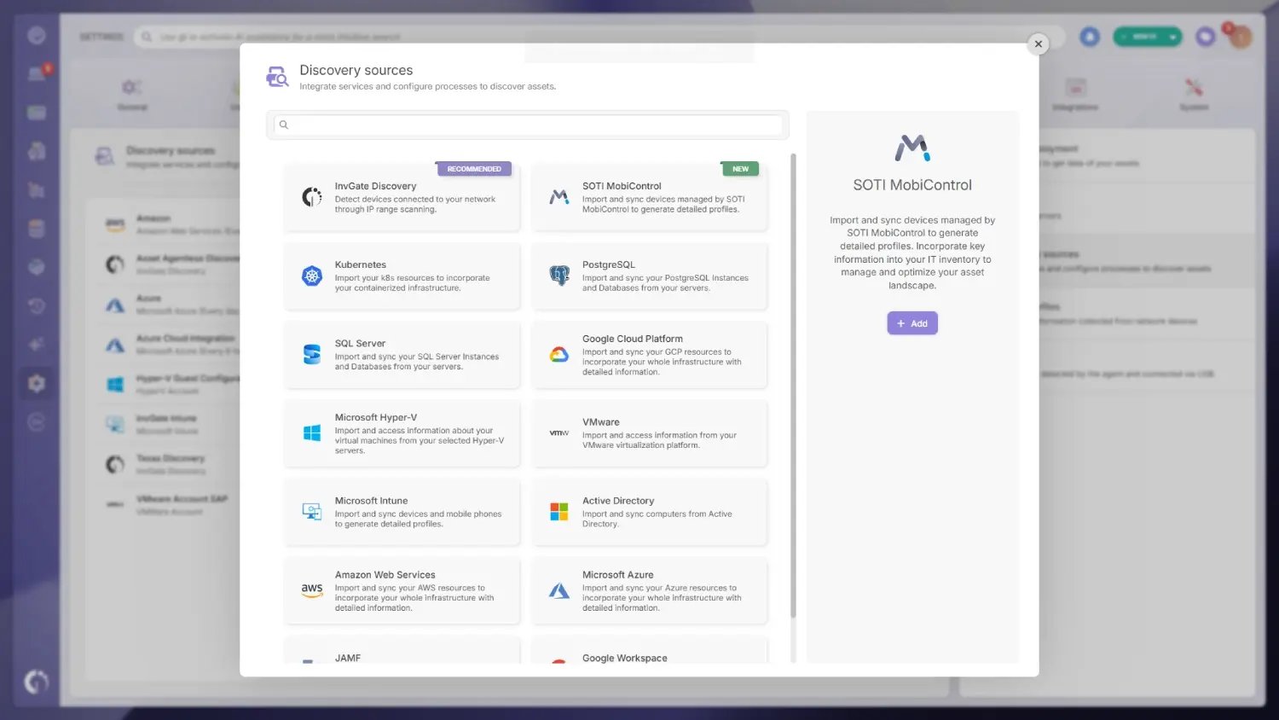Select the InvGate Discovery source card
1279x720 pixels.
[402, 197]
